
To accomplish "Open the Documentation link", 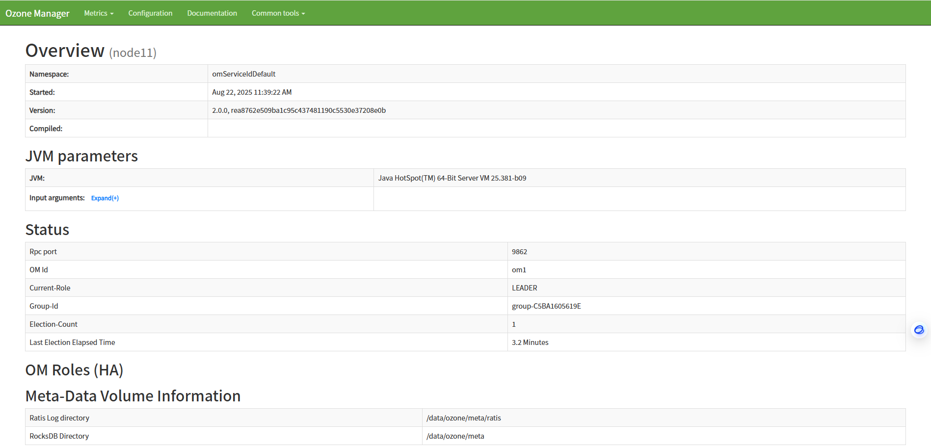I will click(x=212, y=13).
